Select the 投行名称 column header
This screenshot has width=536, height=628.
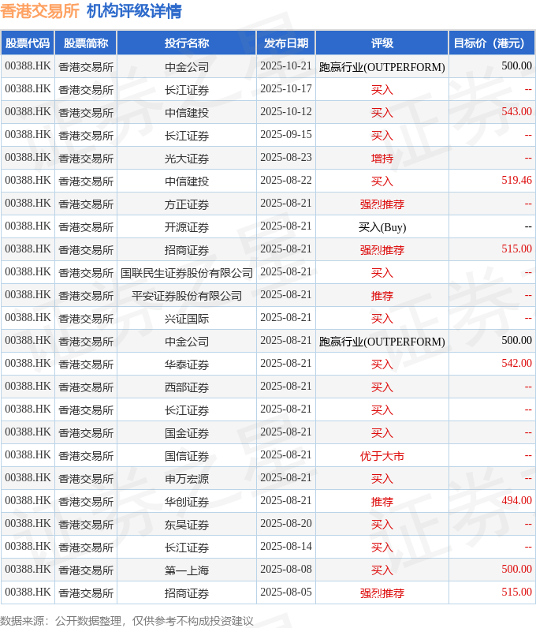tap(187, 43)
